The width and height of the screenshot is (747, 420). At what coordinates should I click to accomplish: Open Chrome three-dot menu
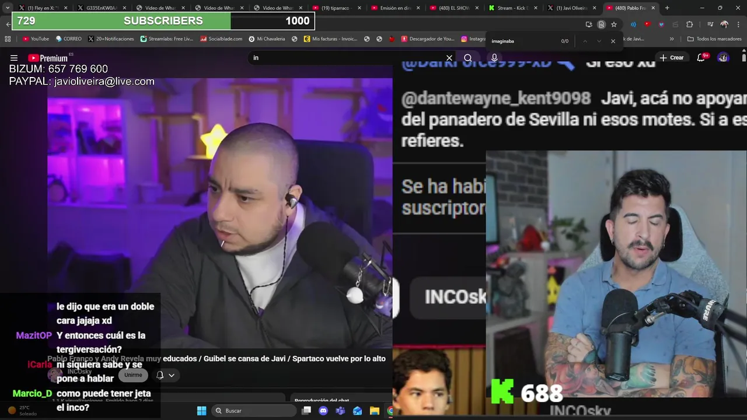tap(738, 24)
